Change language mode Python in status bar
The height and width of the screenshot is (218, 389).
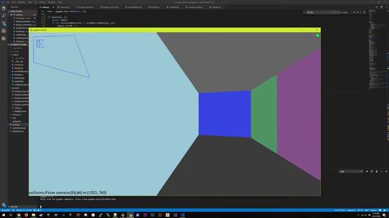(374, 210)
